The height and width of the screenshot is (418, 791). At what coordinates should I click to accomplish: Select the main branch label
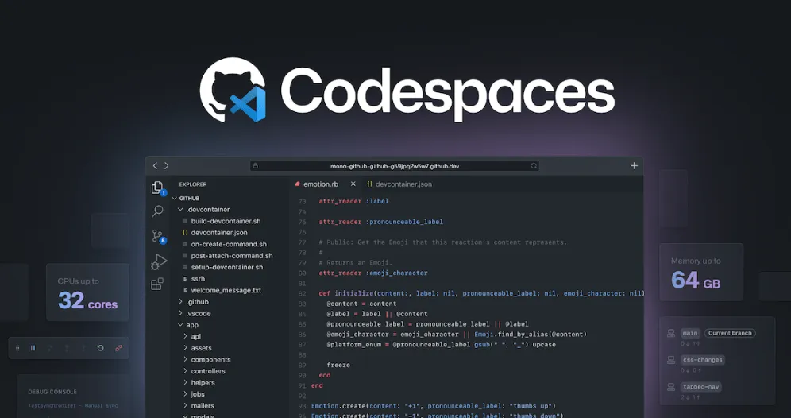point(690,333)
